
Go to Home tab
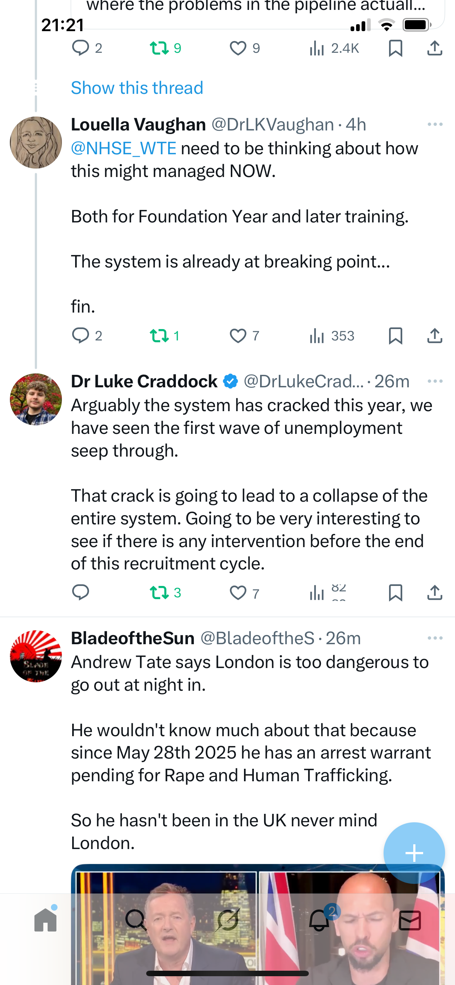click(x=45, y=920)
